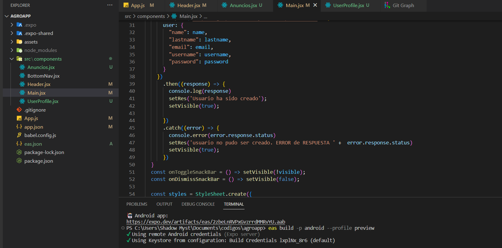
Task: Click the React icon in Main.jsx breadcrumb
Action: click(174, 16)
